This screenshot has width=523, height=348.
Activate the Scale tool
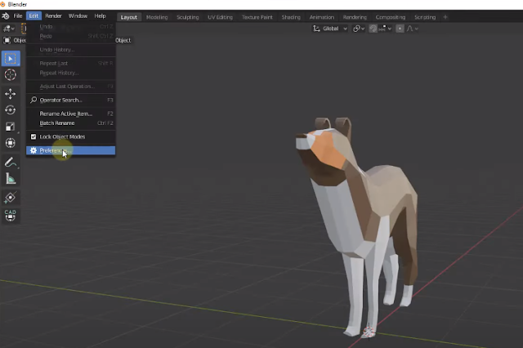tap(11, 127)
